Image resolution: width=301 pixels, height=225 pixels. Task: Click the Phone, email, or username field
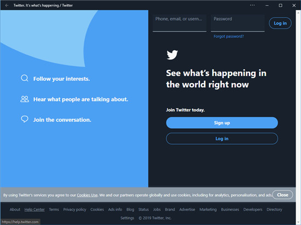(180, 23)
